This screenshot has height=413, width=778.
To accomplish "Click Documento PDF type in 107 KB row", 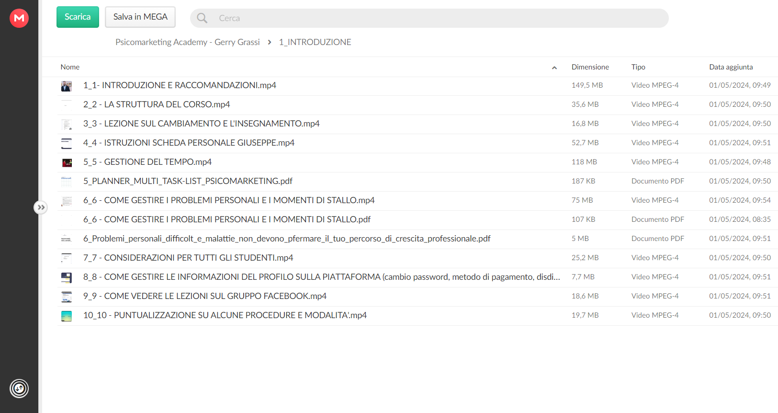I will coord(658,219).
